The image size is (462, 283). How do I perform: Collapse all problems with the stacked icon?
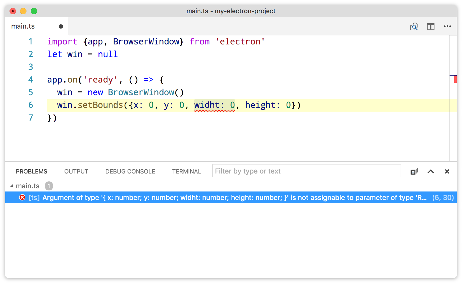(x=414, y=171)
